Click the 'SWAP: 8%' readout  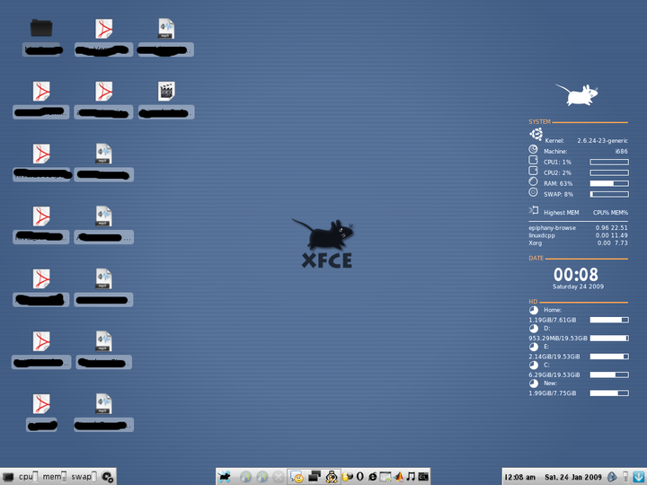pyautogui.click(x=558, y=194)
